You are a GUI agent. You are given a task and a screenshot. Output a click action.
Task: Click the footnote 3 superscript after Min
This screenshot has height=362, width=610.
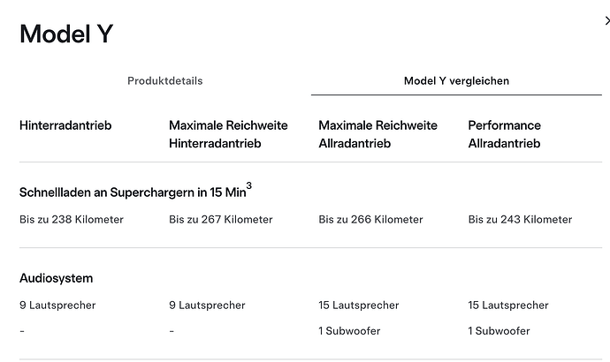point(249,185)
